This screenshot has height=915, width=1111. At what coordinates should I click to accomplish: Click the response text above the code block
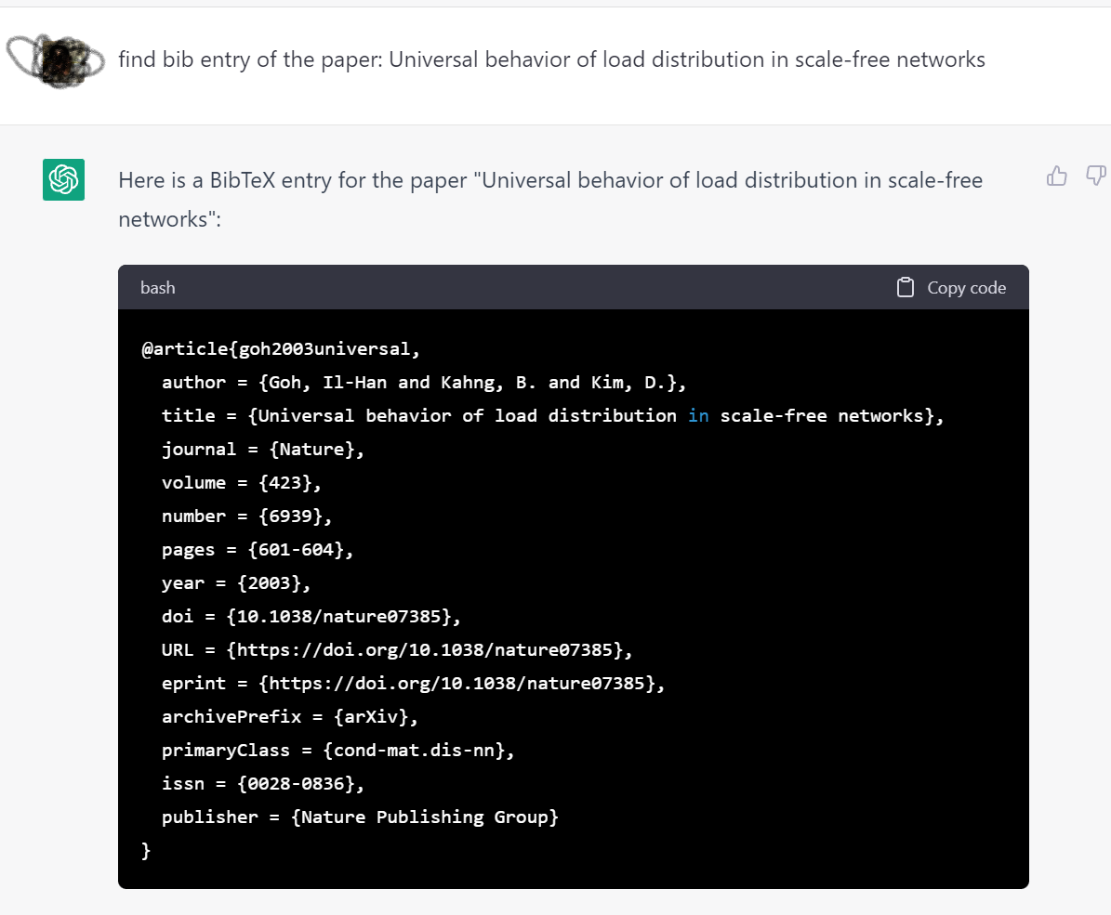[x=549, y=199]
